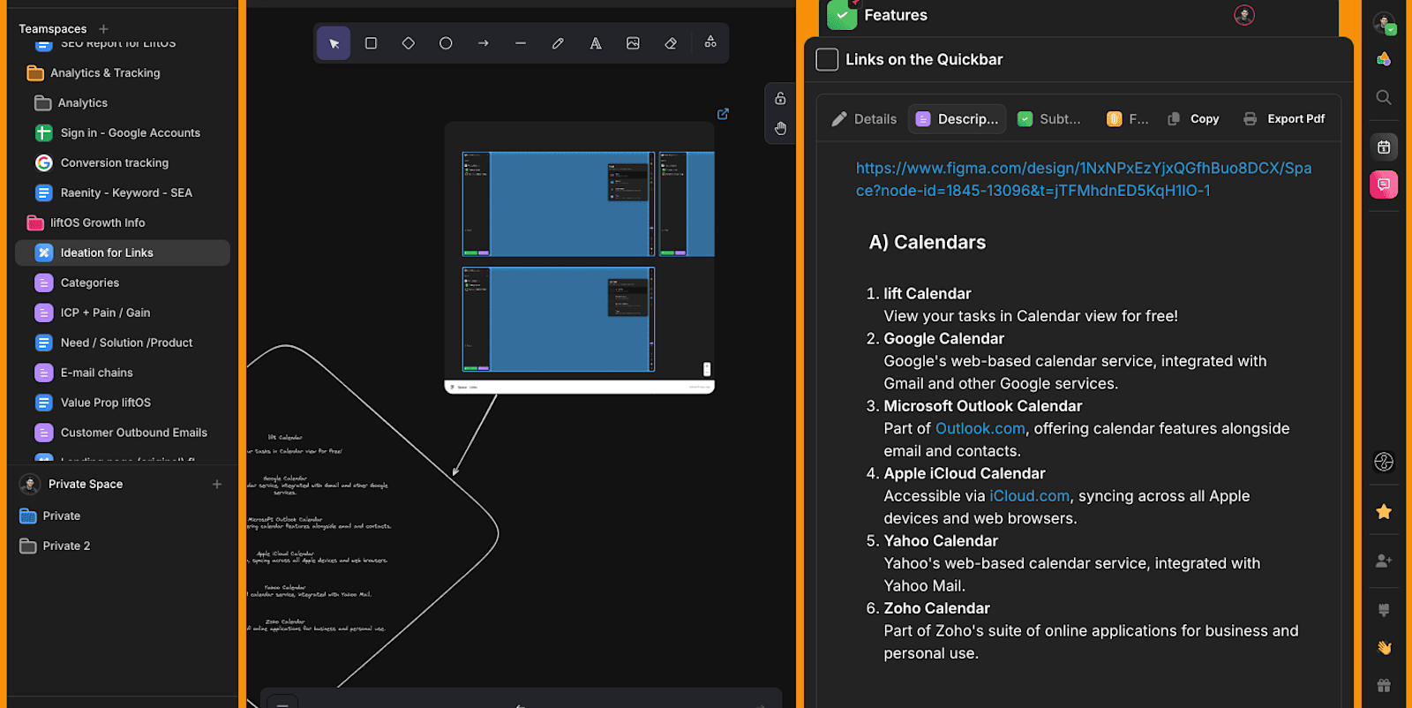1412x708 pixels.
Task: Click the help question circle icon
Action: pos(1384,462)
